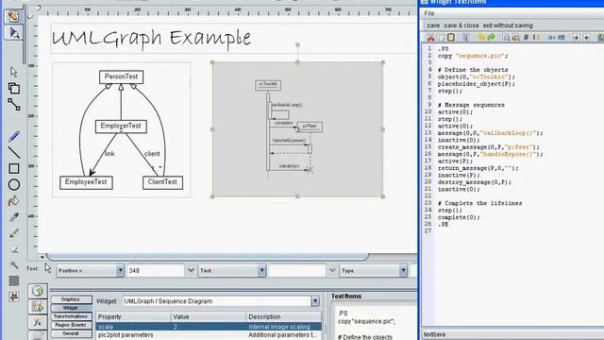Click code line 13 with message callbackLoop()
Image resolution: width=604 pixels, height=340 pixels.
pos(490,133)
